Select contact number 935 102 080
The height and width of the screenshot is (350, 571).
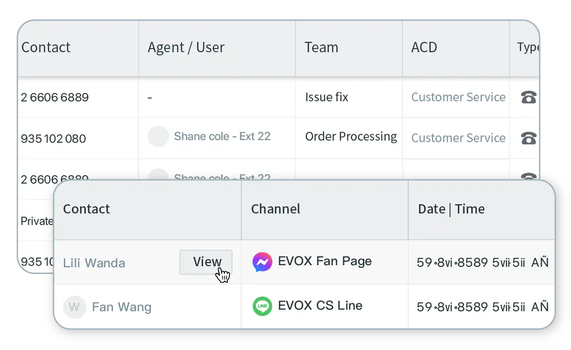click(x=53, y=139)
